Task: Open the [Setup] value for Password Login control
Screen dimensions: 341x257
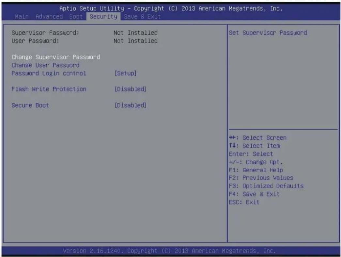Action: pos(126,73)
